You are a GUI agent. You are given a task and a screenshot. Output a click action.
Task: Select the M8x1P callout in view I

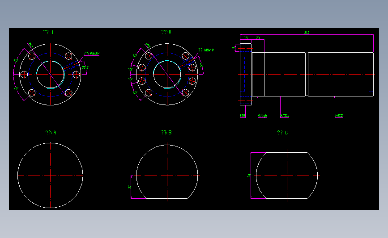(92, 53)
